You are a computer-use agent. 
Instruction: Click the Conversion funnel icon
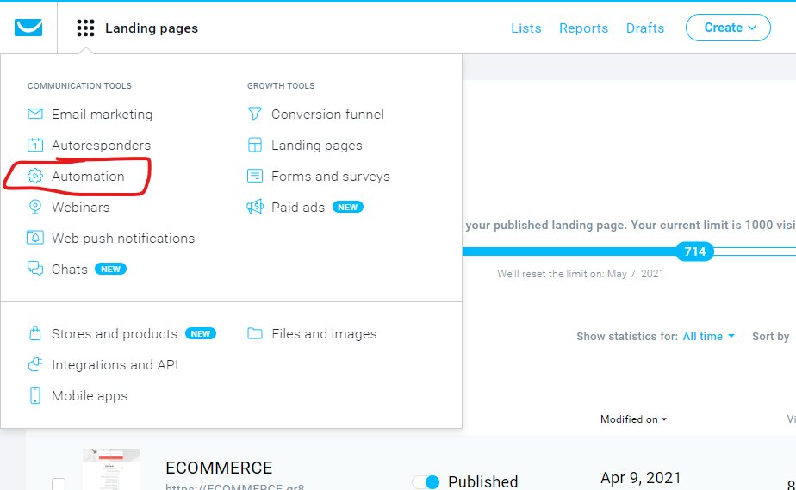(x=255, y=114)
